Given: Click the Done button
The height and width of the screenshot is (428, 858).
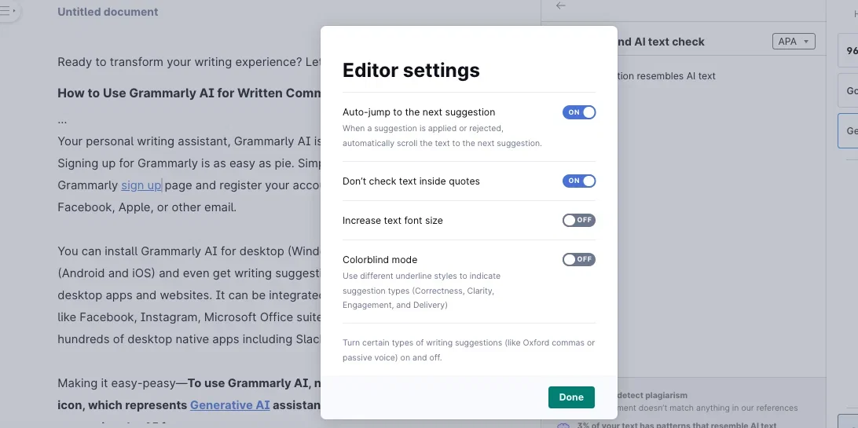Looking at the screenshot, I should [x=571, y=397].
